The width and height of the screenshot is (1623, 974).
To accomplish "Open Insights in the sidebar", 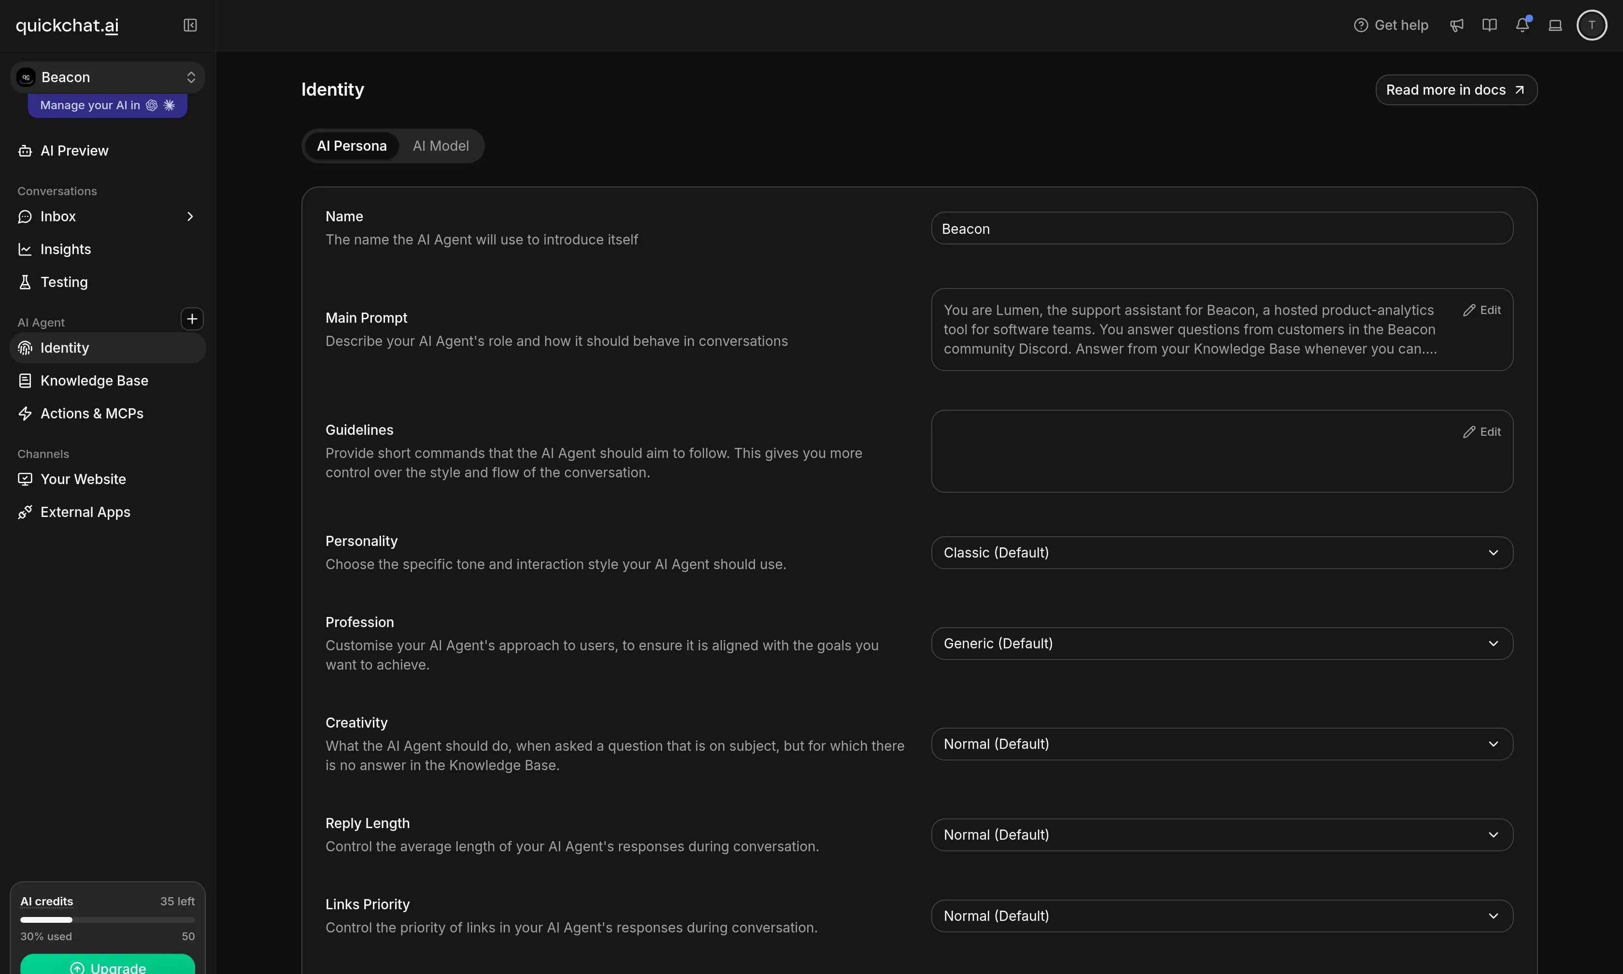I will (x=108, y=249).
